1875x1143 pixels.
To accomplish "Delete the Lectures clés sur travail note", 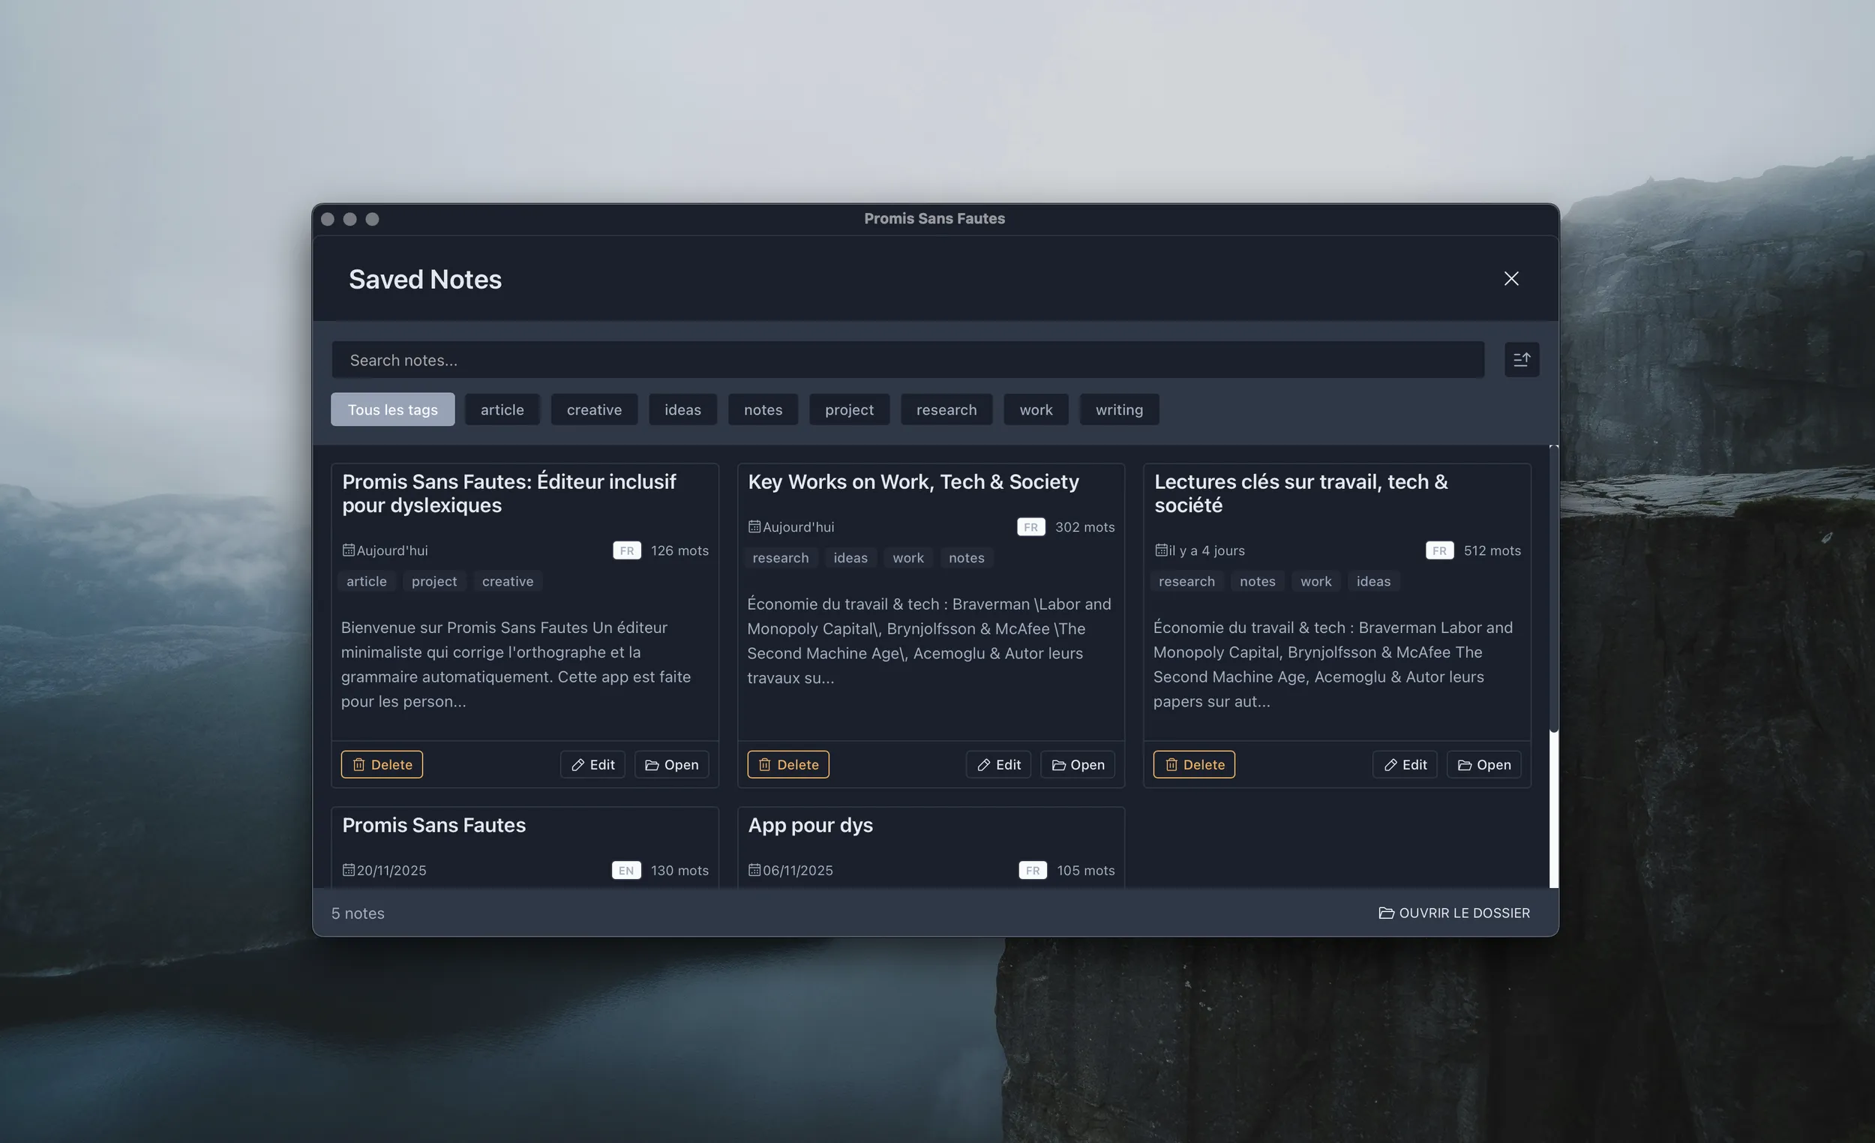I will pos(1193,764).
